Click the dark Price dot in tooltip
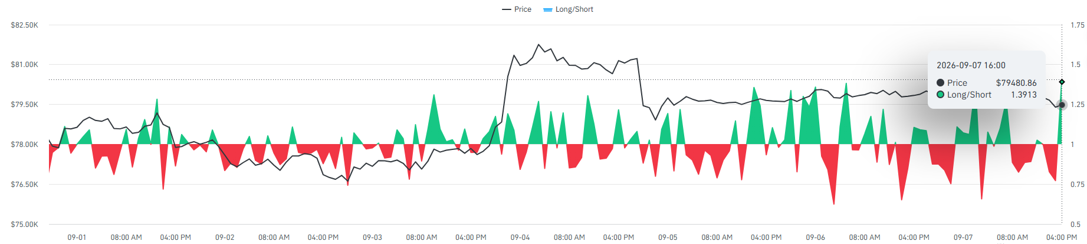 coord(940,83)
